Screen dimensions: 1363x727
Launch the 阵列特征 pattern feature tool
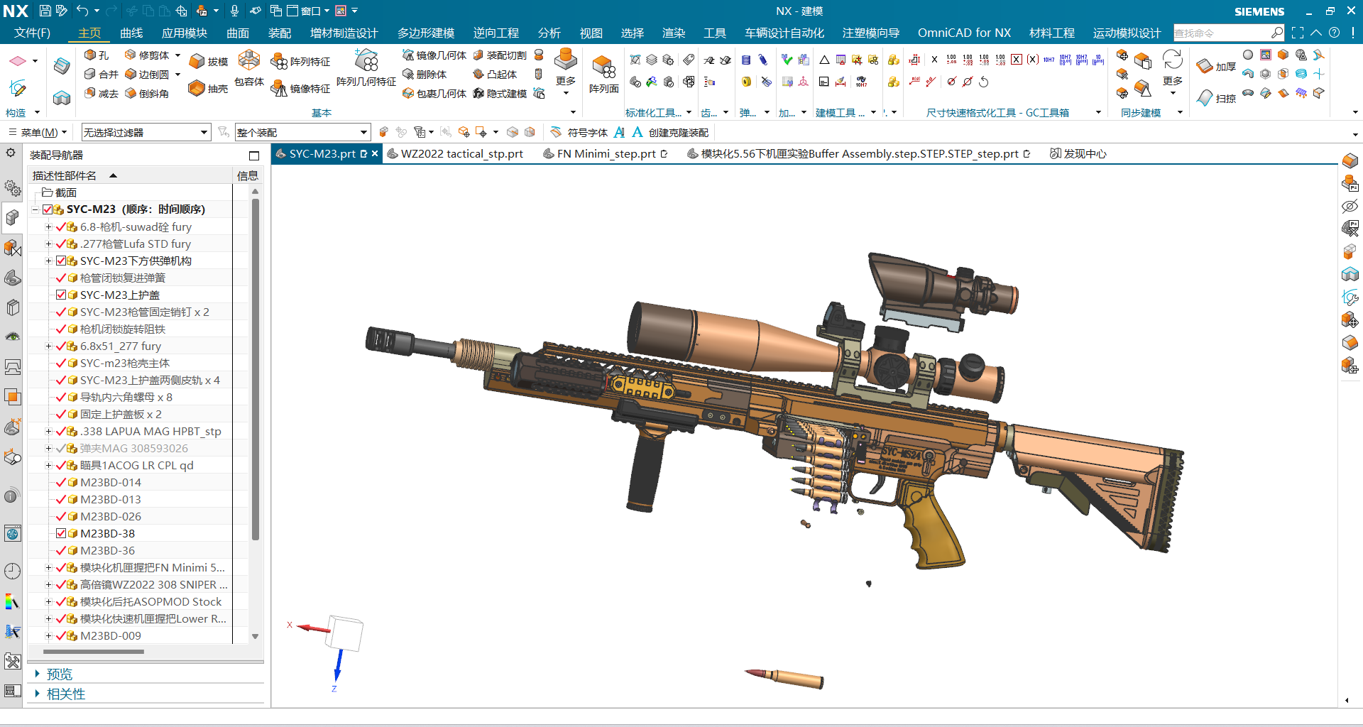(x=300, y=62)
